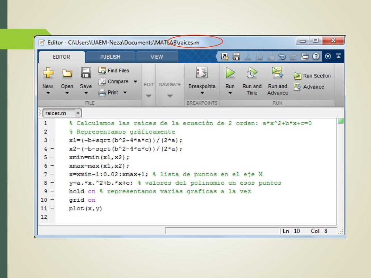Open help with question mark icon
The height and width of the screenshot is (278, 371).
point(316,56)
